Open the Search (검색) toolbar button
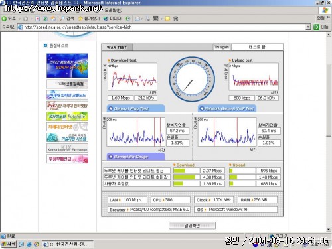Image resolution: width=332 pixels, height=249 pixels. 67,19
